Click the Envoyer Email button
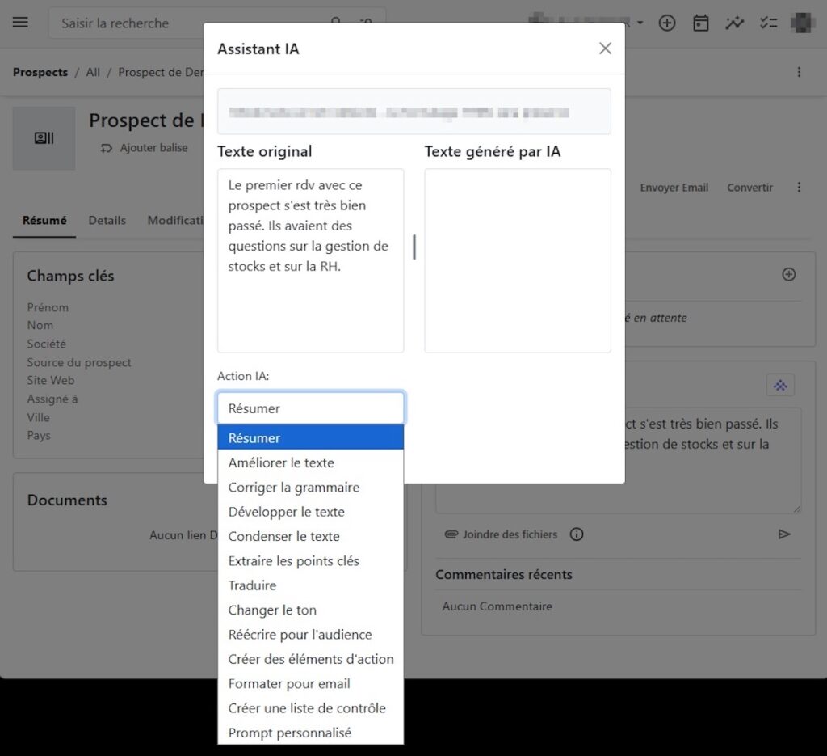 pyautogui.click(x=674, y=188)
